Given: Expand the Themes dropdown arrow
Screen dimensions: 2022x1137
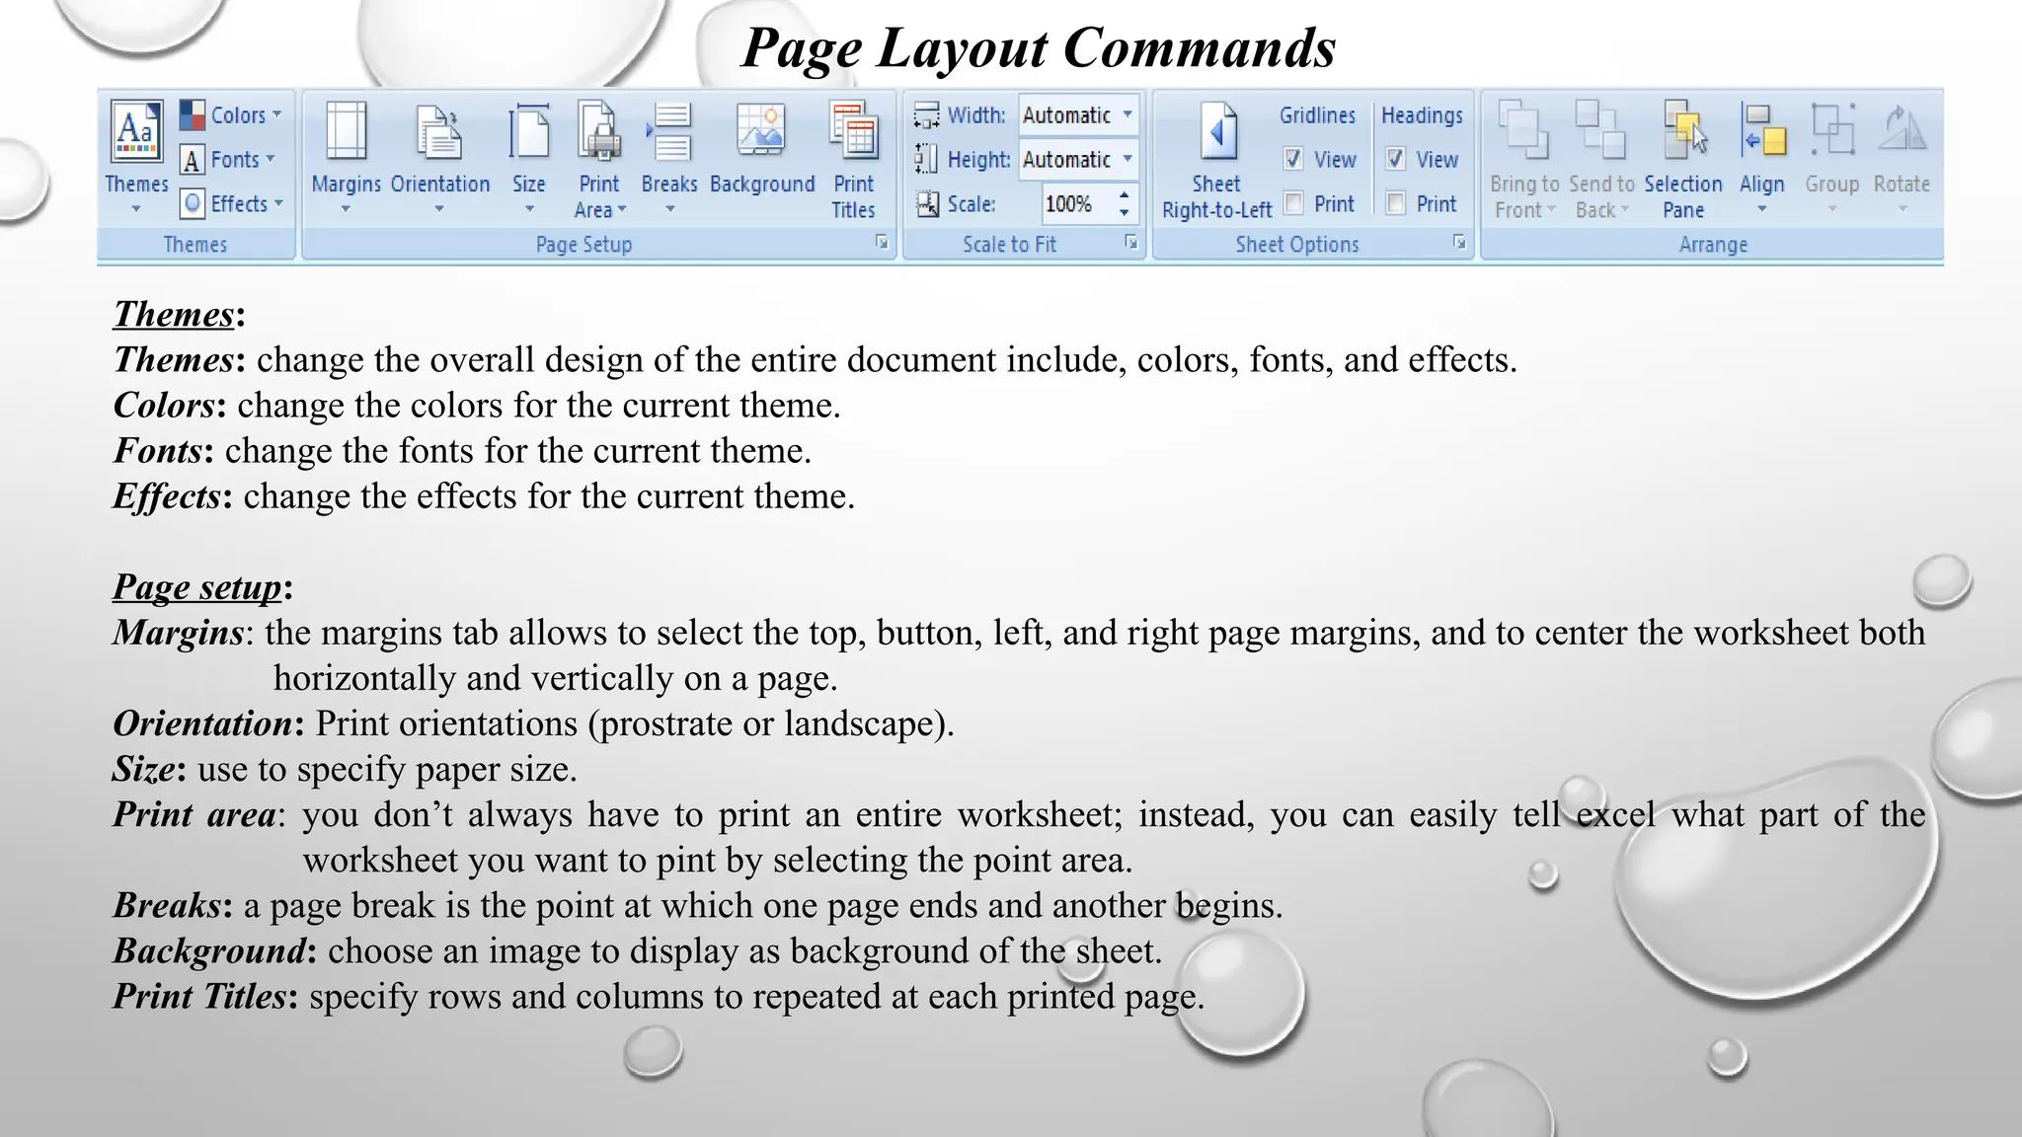Looking at the screenshot, I should pyautogui.click(x=136, y=209).
